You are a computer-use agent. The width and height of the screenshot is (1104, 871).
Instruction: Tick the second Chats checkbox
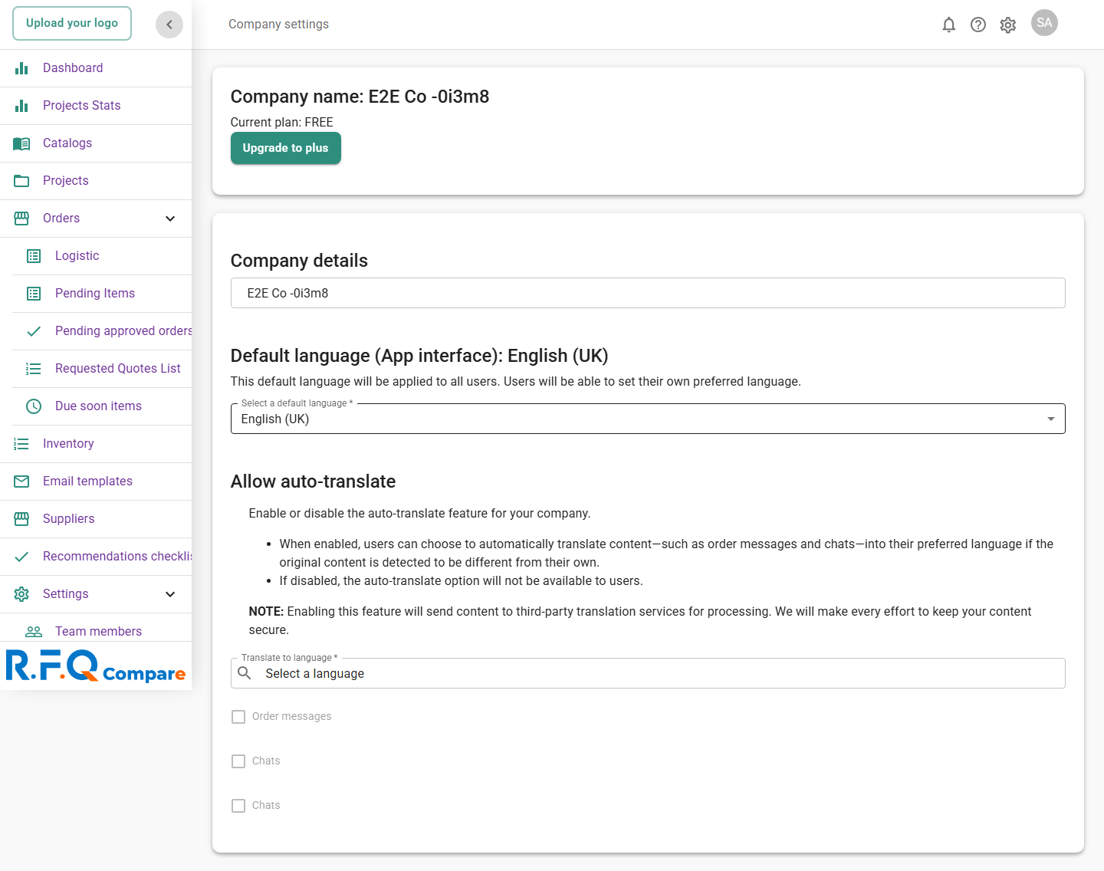pyautogui.click(x=238, y=806)
